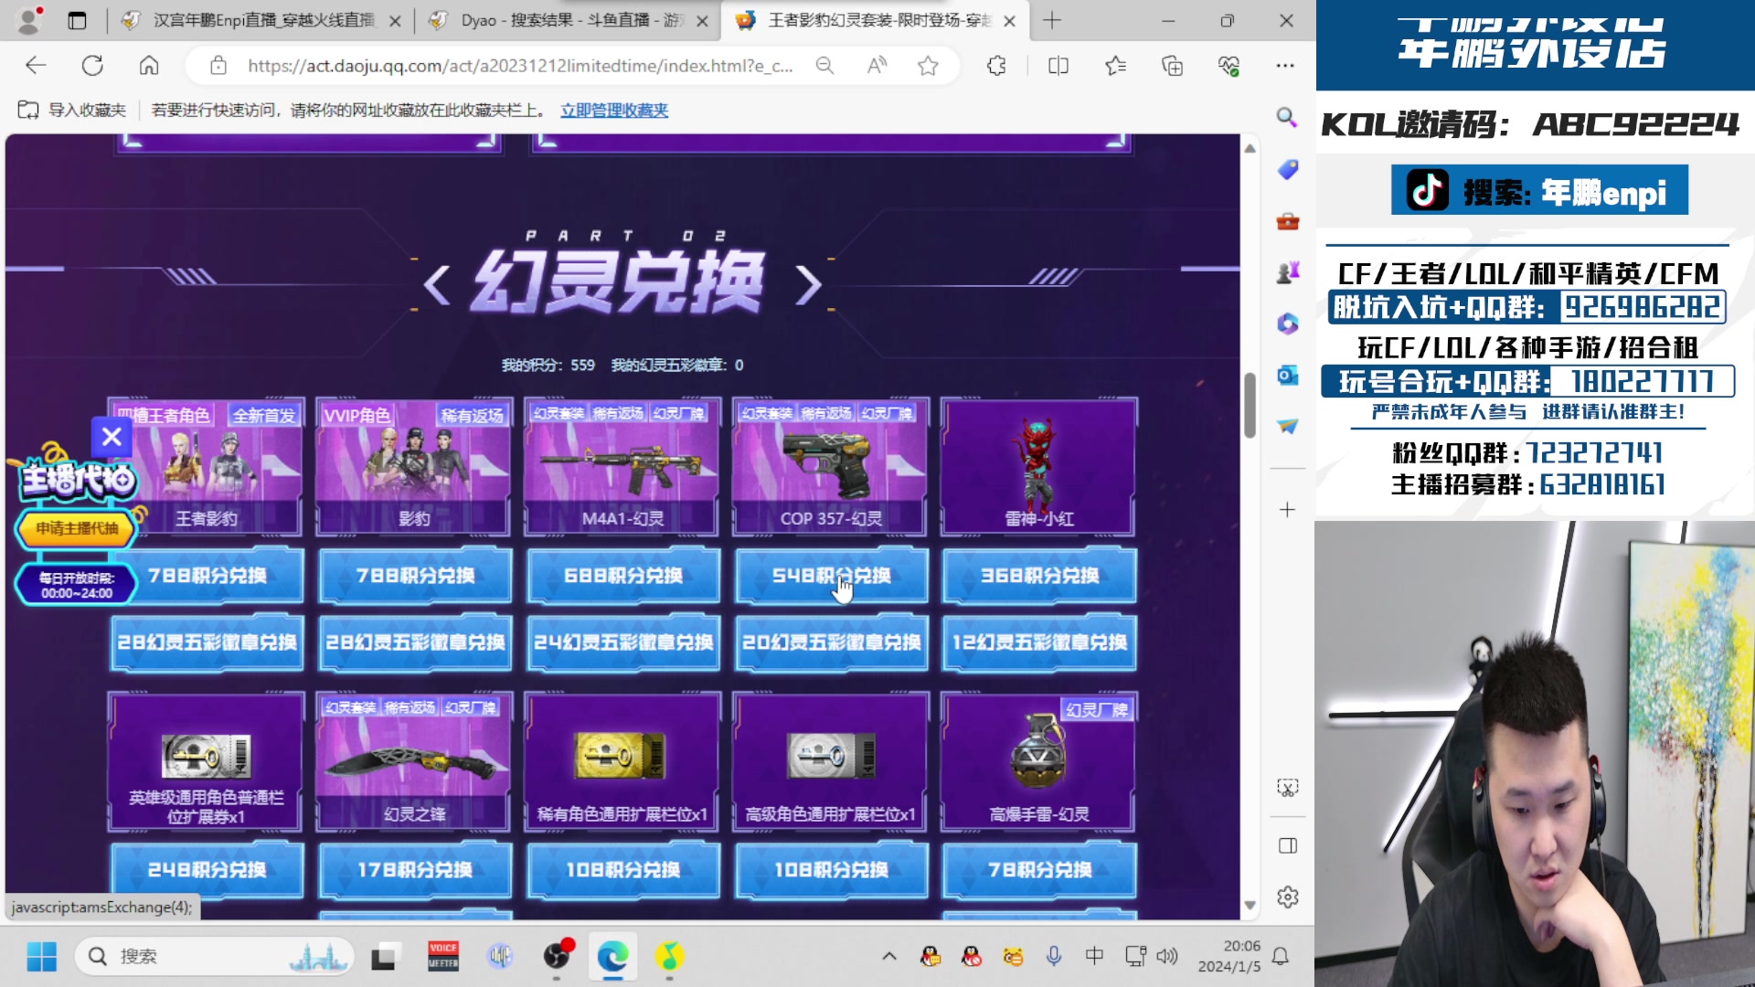The height and width of the screenshot is (987, 1755).
Task: Open sidebar screenshot tool icon
Action: [1287, 788]
